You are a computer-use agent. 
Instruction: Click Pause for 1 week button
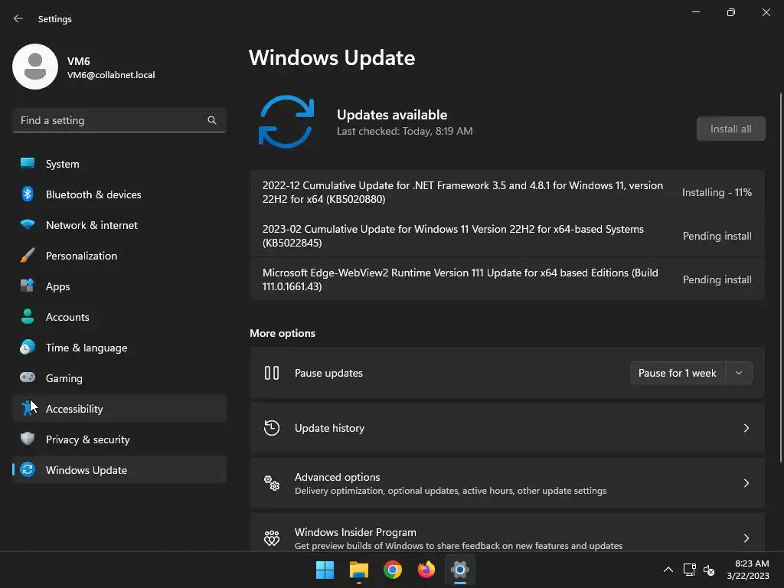click(x=678, y=373)
